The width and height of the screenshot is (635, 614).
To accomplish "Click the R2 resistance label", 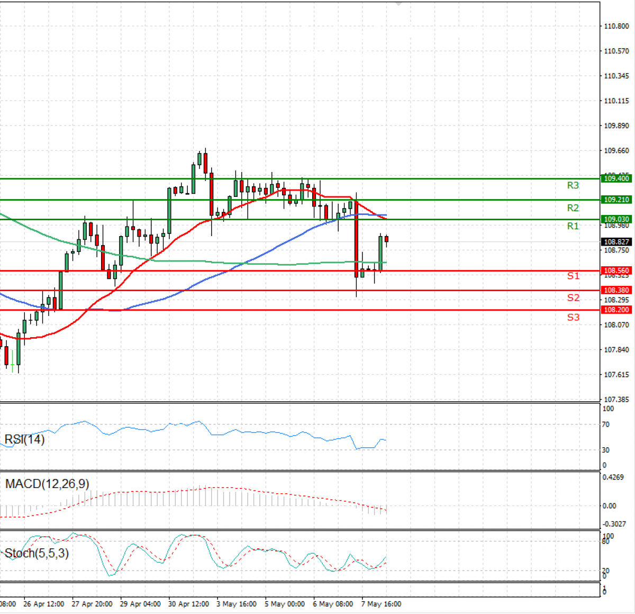I will pyautogui.click(x=573, y=208).
